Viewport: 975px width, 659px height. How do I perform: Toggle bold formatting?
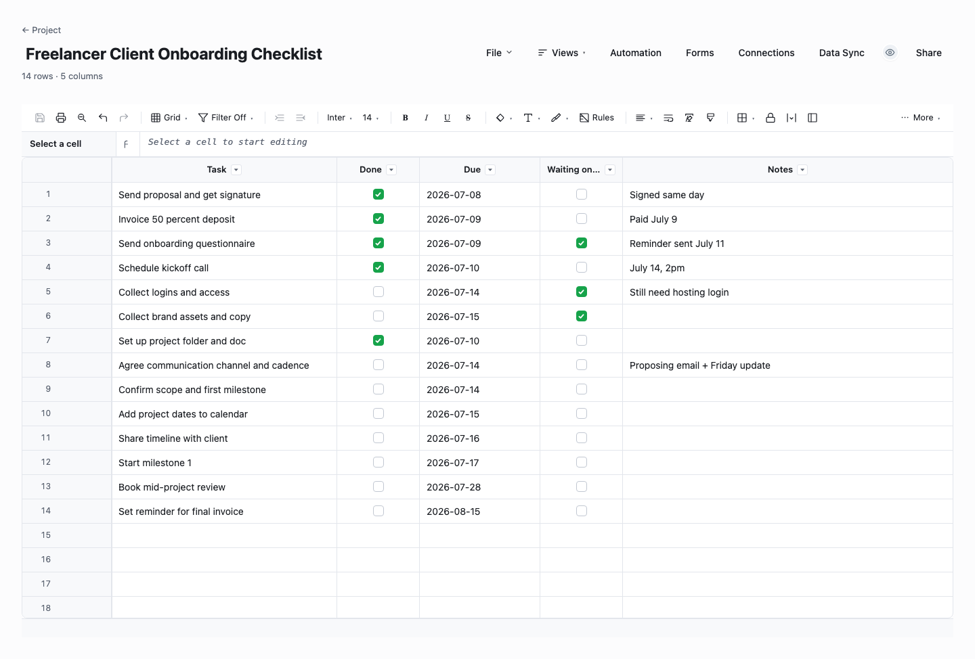pyautogui.click(x=406, y=118)
